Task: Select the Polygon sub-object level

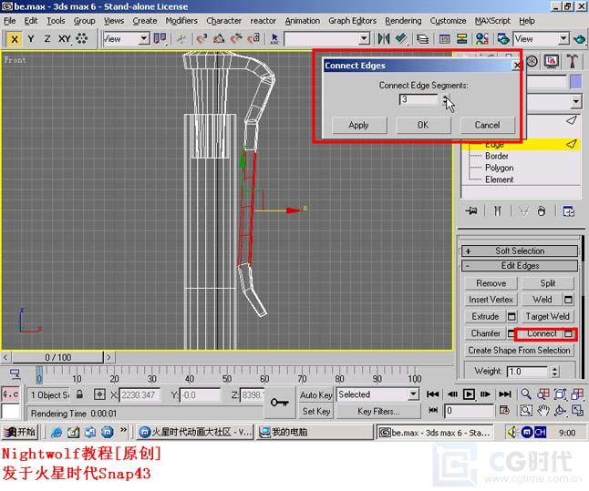Action: (x=500, y=168)
